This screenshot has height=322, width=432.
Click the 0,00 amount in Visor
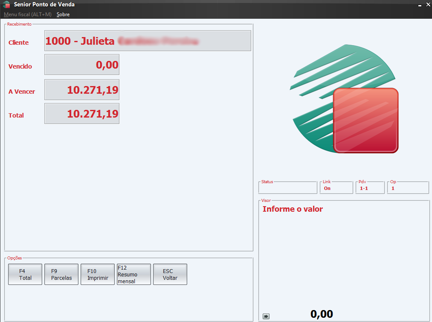click(322, 314)
